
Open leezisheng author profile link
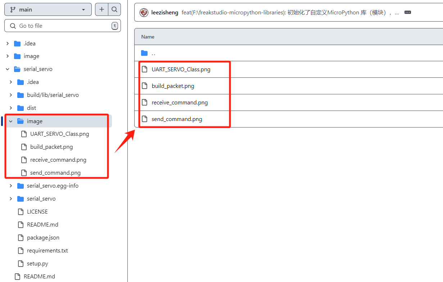click(x=165, y=13)
